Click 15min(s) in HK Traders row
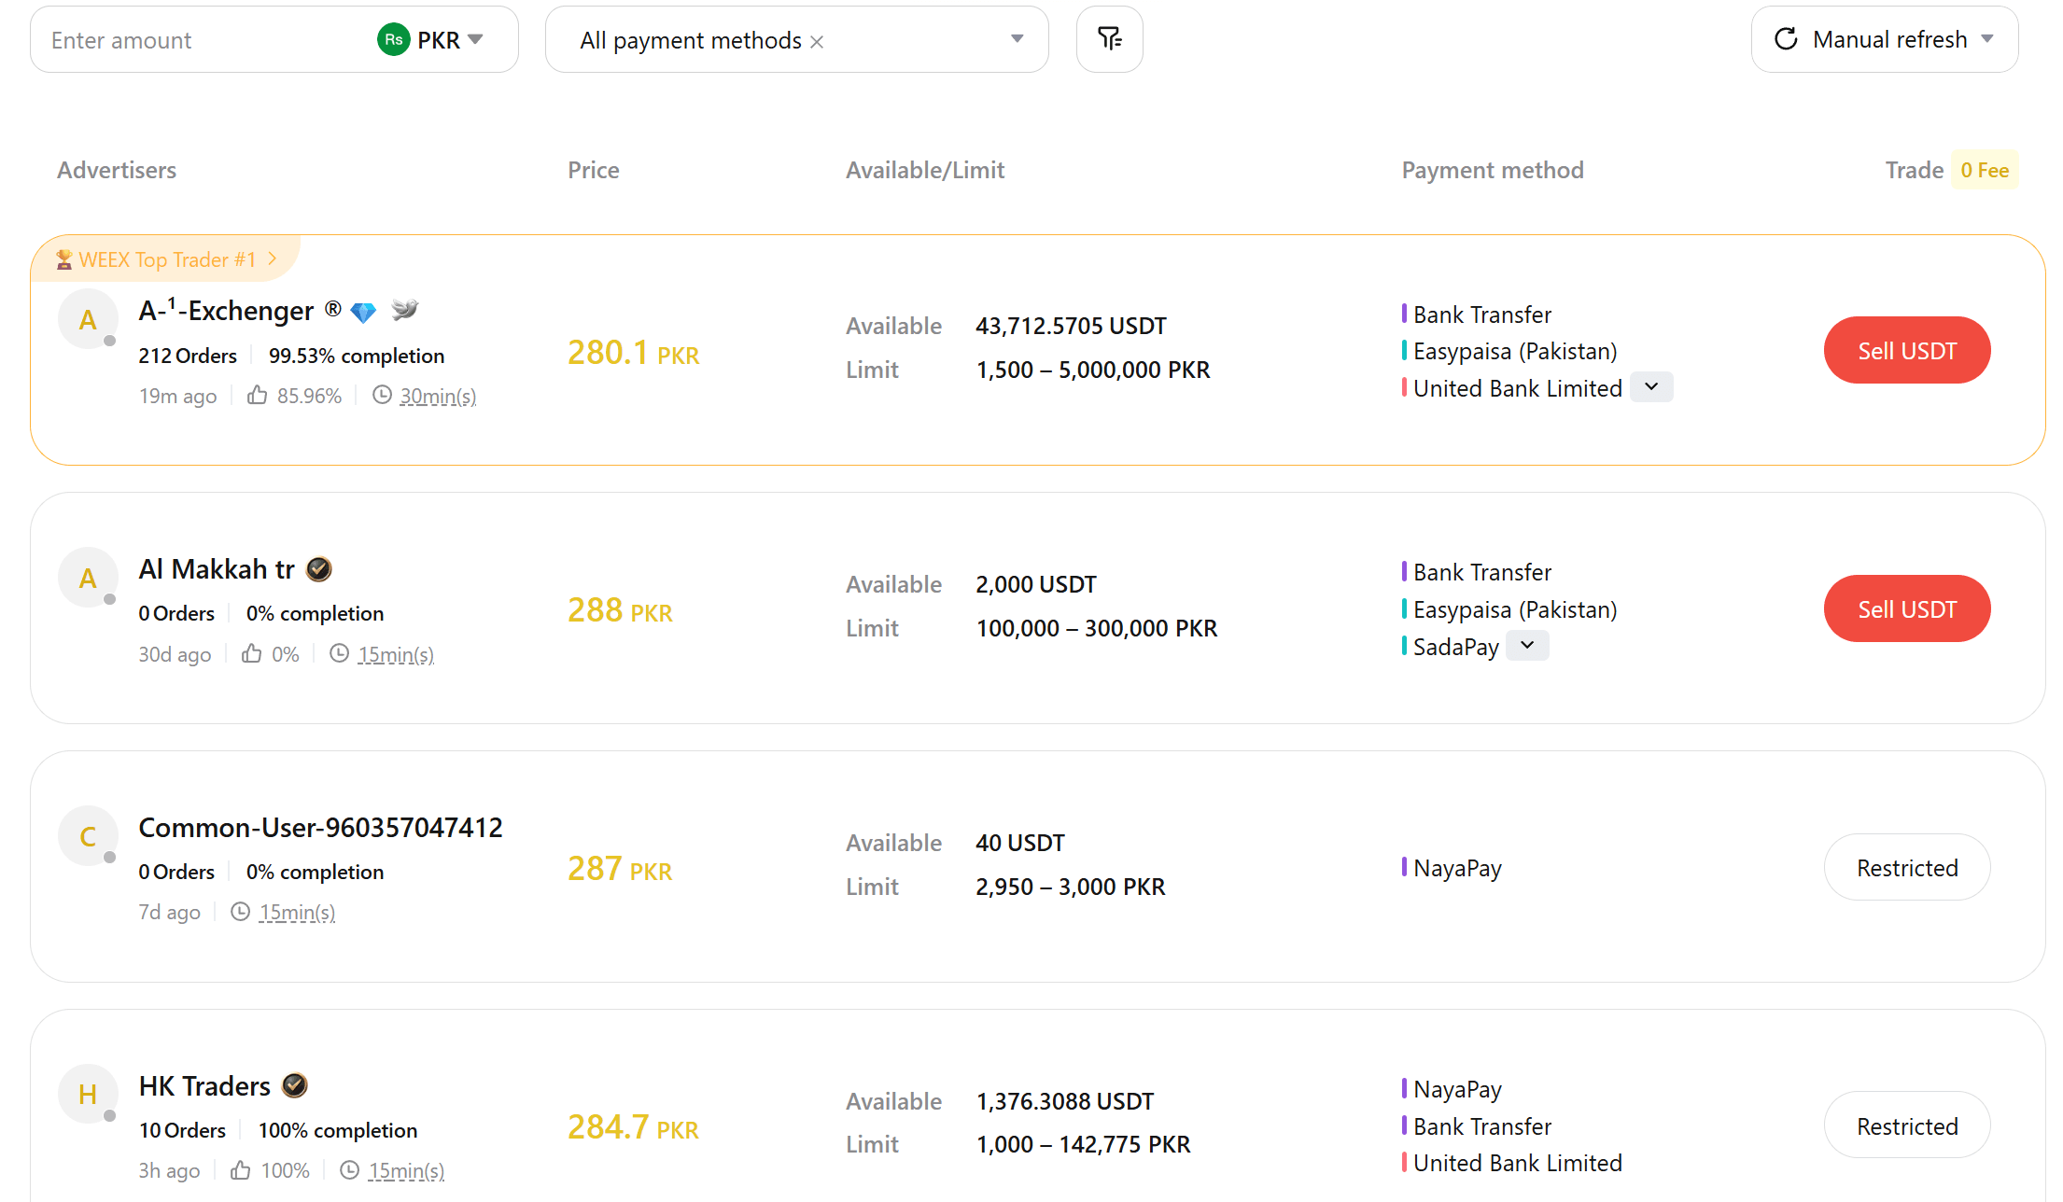The image size is (2063, 1202). tap(406, 1170)
